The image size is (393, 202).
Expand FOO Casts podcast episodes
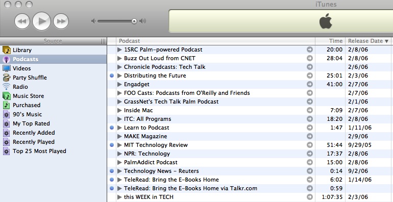[x=119, y=93]
